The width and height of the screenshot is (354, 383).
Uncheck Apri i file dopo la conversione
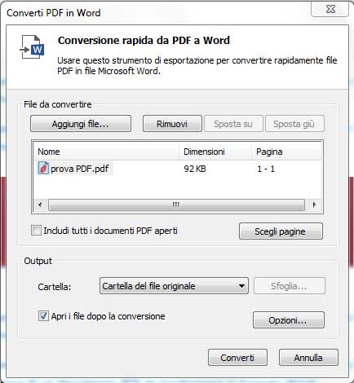pos(43,316)
